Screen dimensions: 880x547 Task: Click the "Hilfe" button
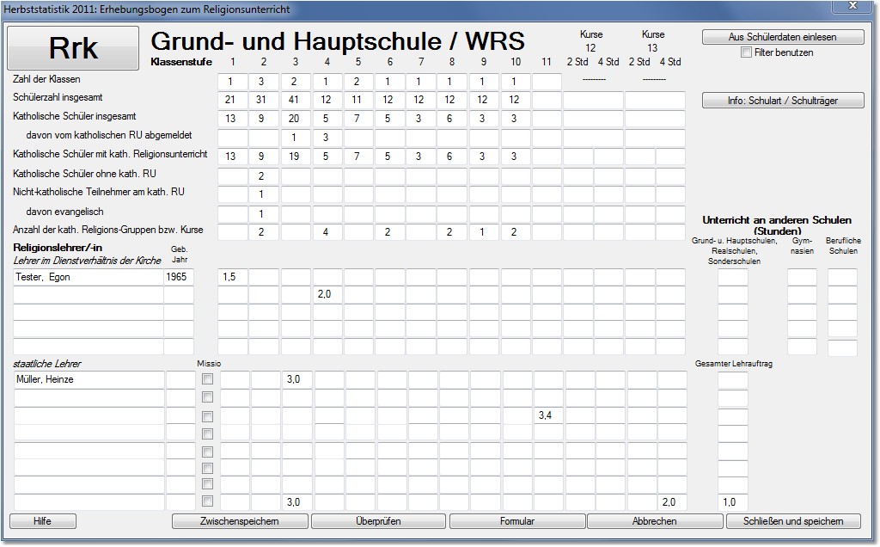point(41,521)
